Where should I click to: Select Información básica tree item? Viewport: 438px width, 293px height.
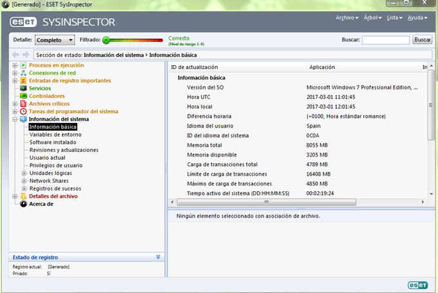click(x=53, y=127)
